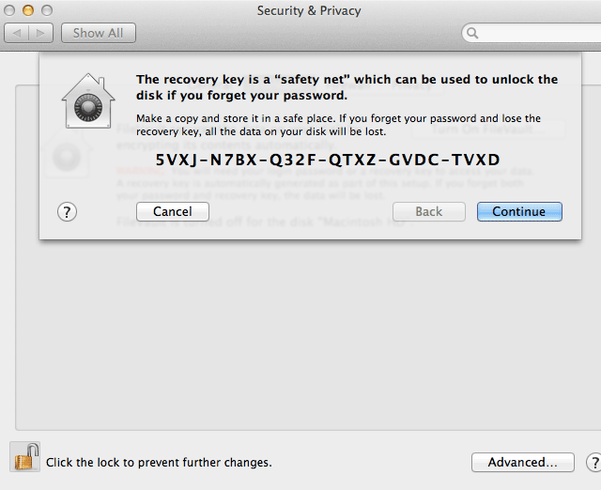Click the help button beside Advanced

click(x=593, y=463)
